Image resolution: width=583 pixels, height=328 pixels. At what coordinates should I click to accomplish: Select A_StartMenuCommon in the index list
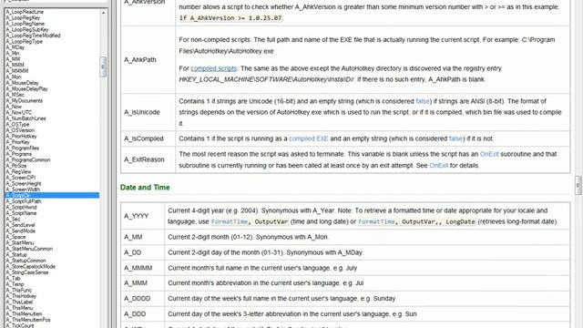[29, 249]
